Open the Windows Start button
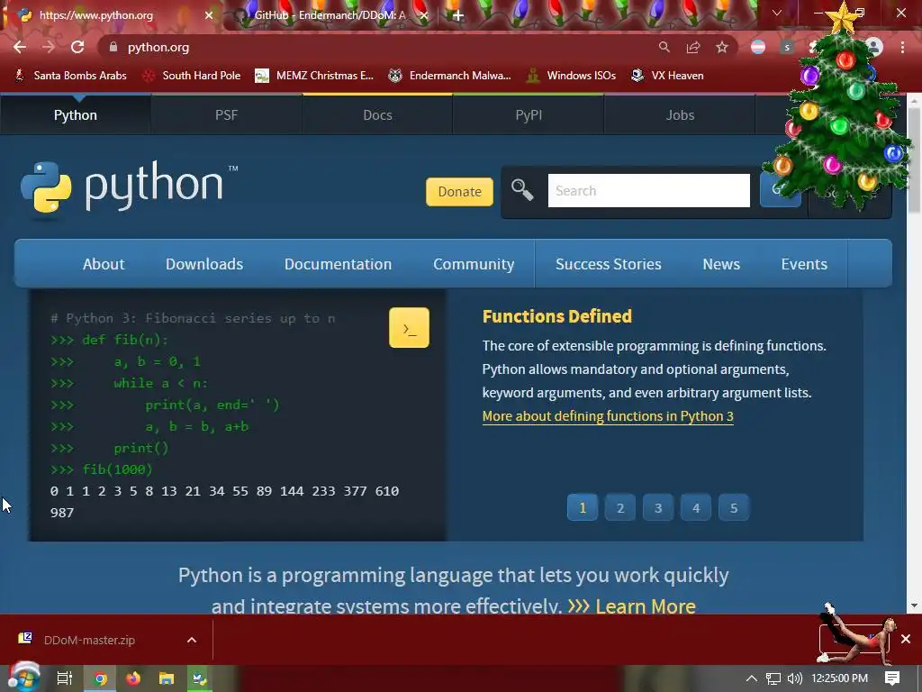The height and width of the screenshot is (692, 922). pyautogui.click(x=23, y=678)
